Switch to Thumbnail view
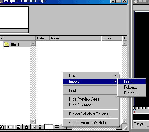This screenshot has width=149, height=132. 49,127
